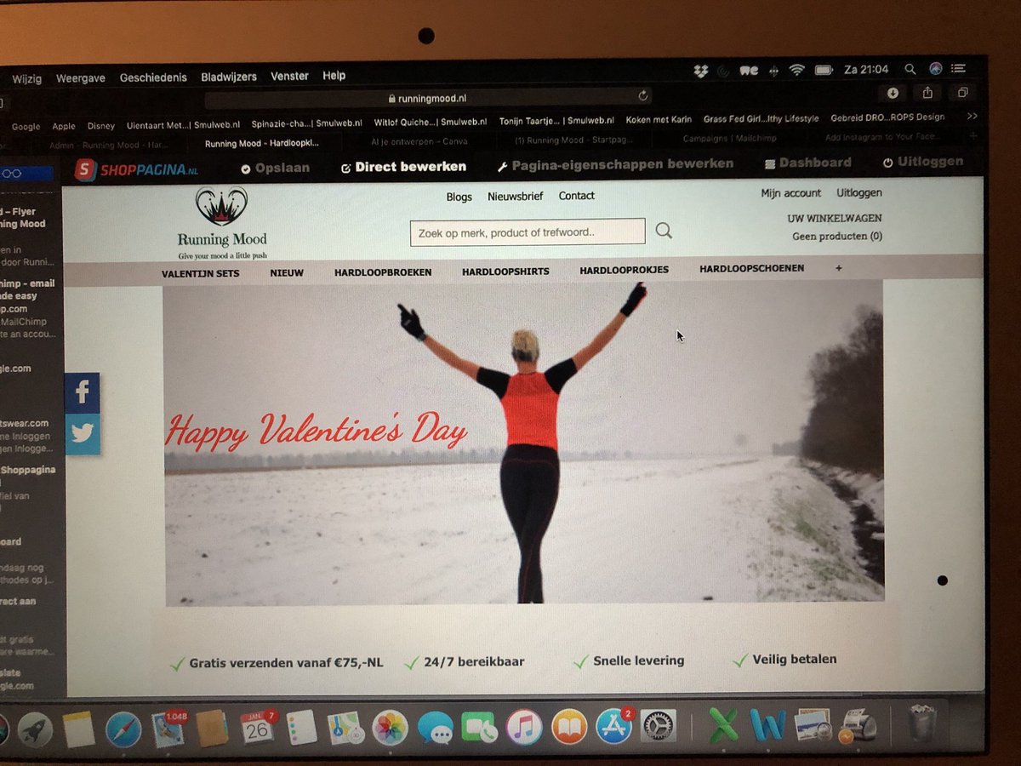Show more bookmarks with the >> chevron
This screenshot has height=766, width=1021.
(x=973, y=117)
